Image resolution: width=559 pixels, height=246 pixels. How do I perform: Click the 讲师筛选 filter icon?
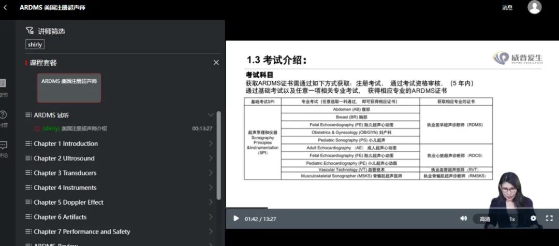point(30,31)
